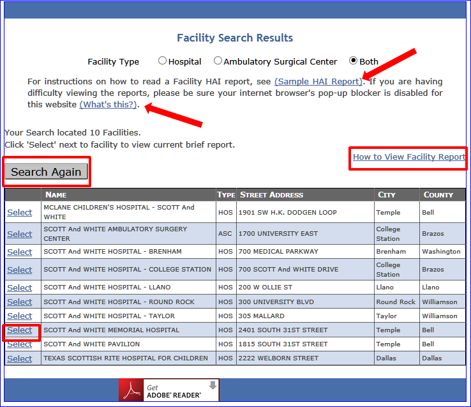Select Scott and White Memorial Hospital

pos(20,330)
